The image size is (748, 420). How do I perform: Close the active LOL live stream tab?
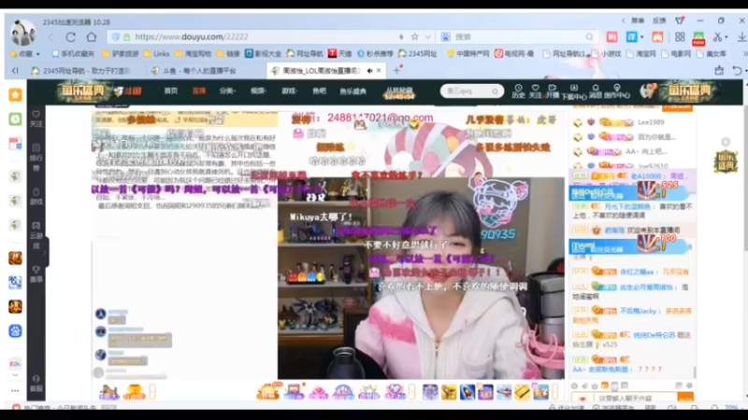coord(379,71)
